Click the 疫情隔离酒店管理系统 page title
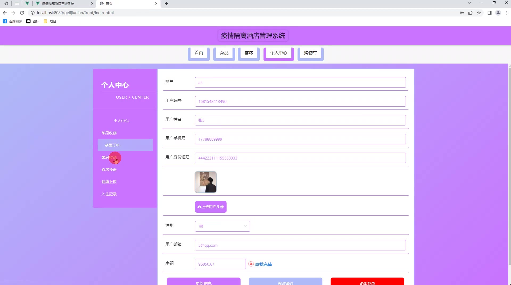 click(253, 36)
